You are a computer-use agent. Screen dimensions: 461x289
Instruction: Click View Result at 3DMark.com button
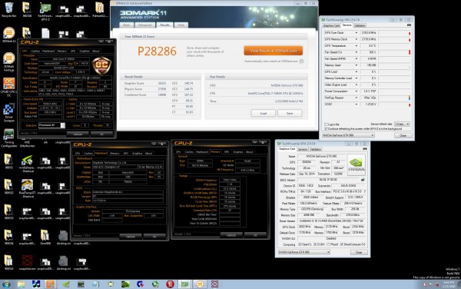(x=273, y=51)
